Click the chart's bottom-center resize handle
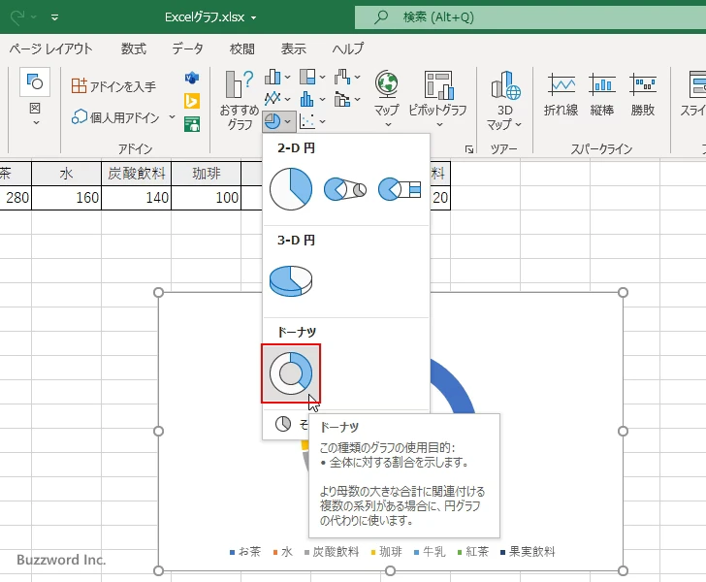706x582 pixels. click(x=391, y=571)
